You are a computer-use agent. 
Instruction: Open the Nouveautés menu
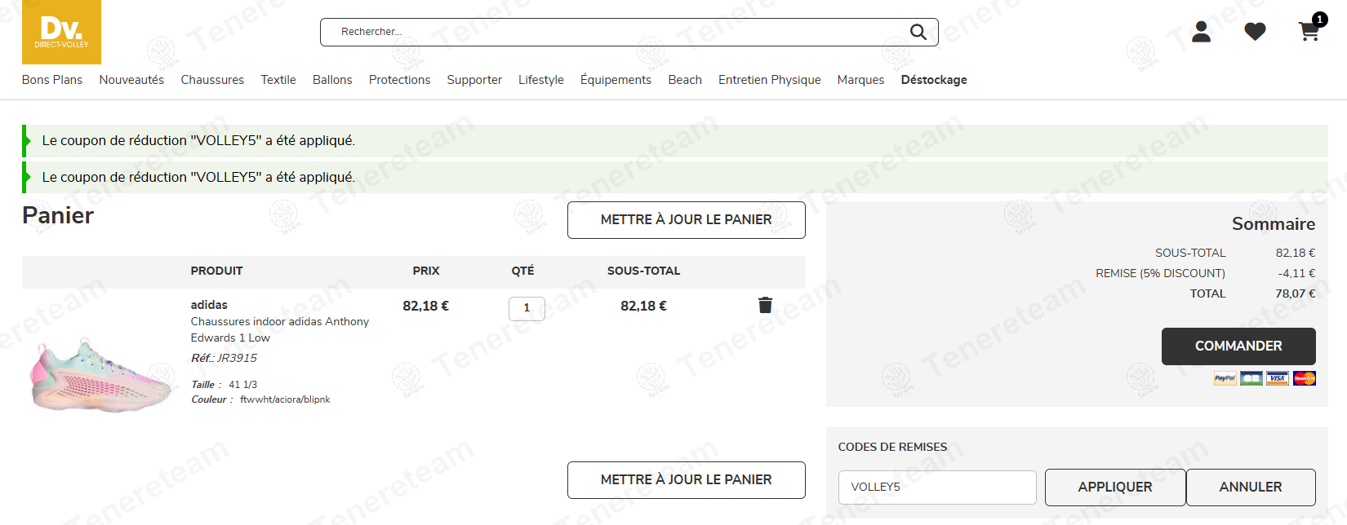131,80
